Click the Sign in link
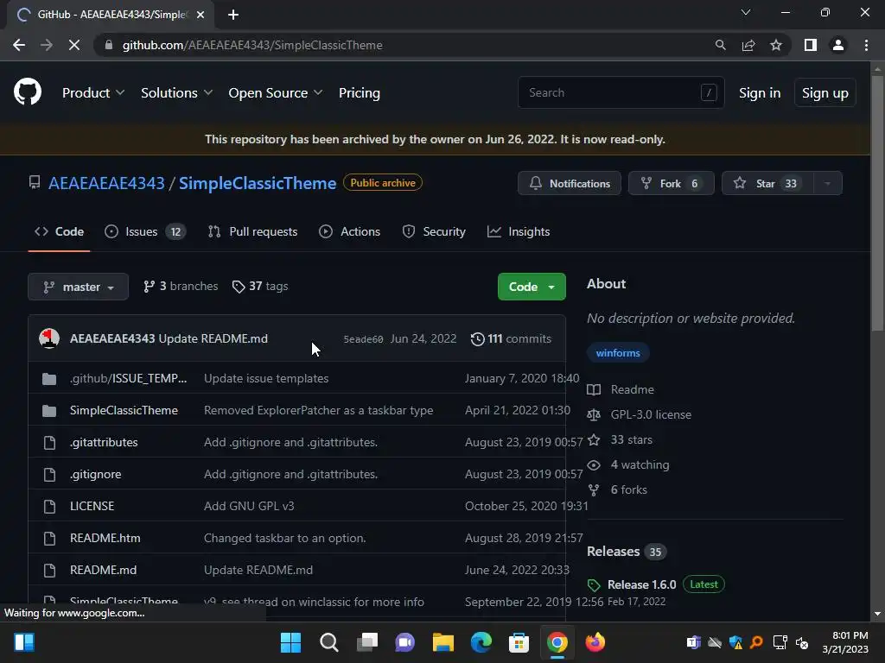Viewport: 885px width, 663px height. 760,93
